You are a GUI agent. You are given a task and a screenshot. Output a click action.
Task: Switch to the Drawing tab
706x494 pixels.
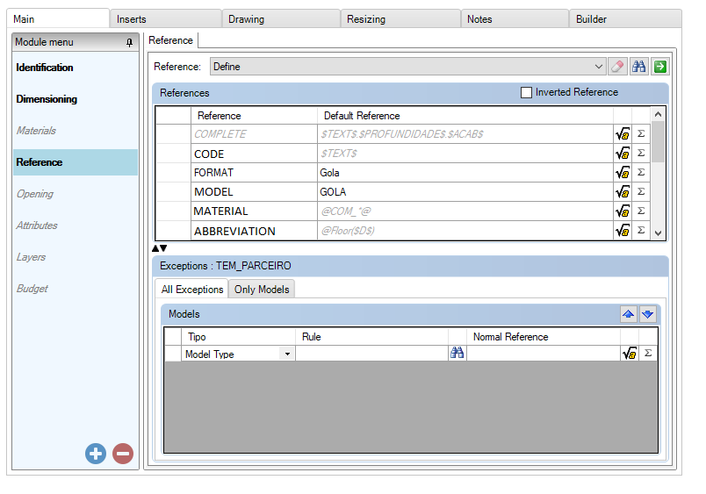pyautogui.click(x=247, y=18)
